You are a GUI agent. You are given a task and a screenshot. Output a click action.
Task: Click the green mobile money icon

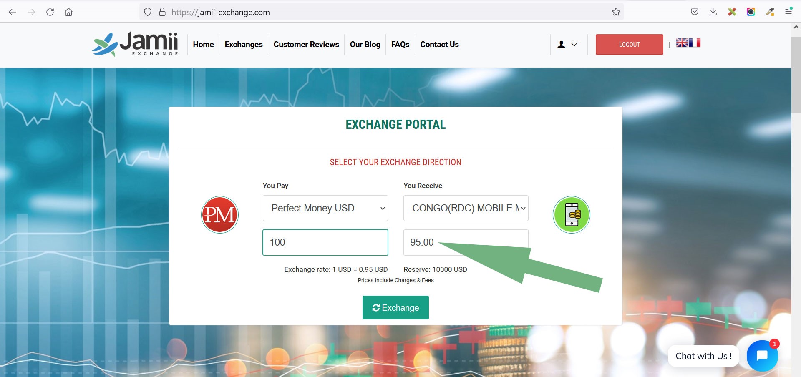(x=572, y=215)
